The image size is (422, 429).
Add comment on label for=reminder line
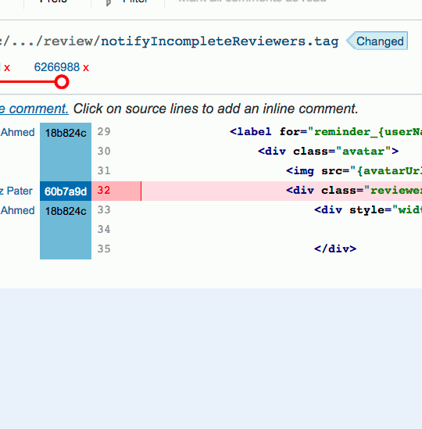[x=326, y=132]
